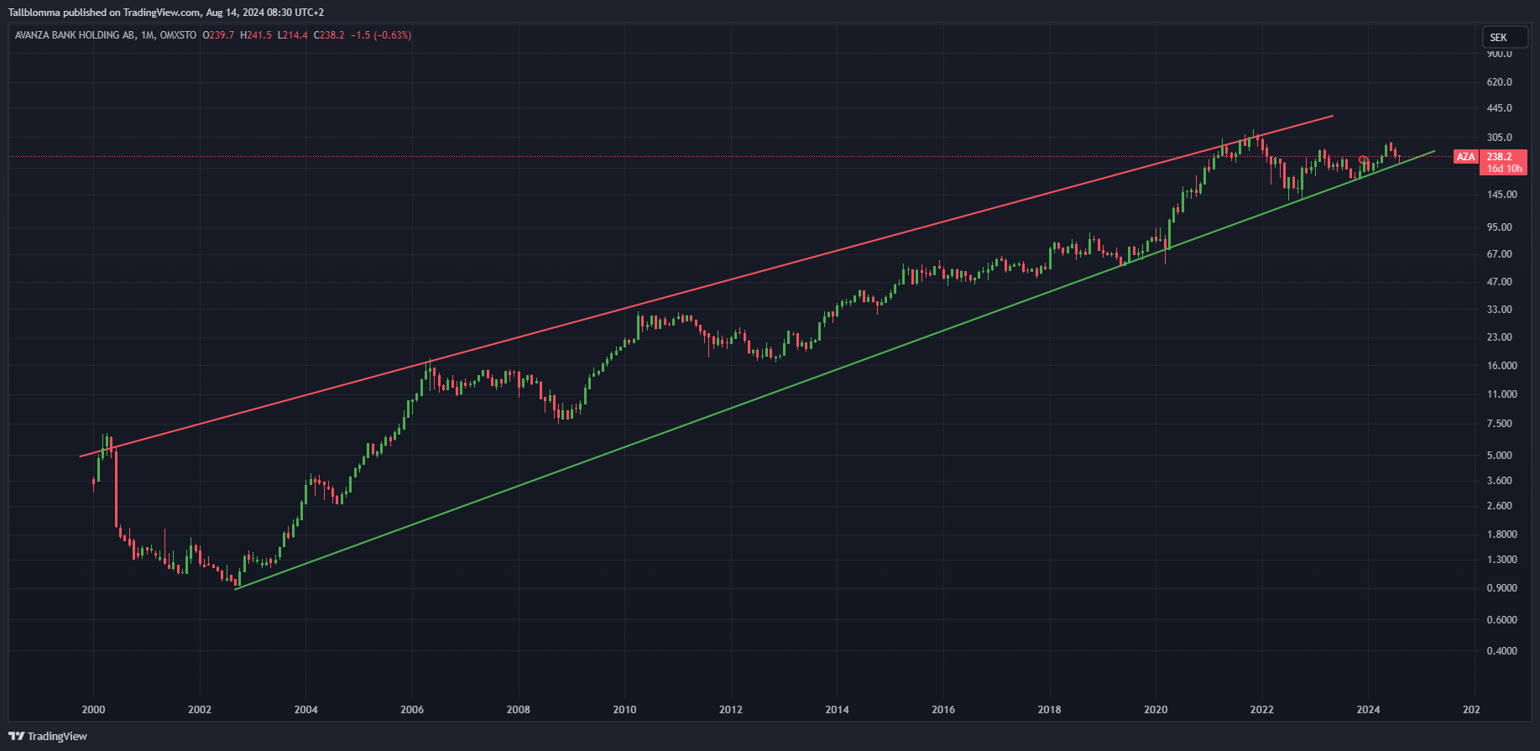The image size is (1540, 751).
Task: Select the AZA symbol tag on the price axis
Action: pyautogui.click(x=1465, y=157)
